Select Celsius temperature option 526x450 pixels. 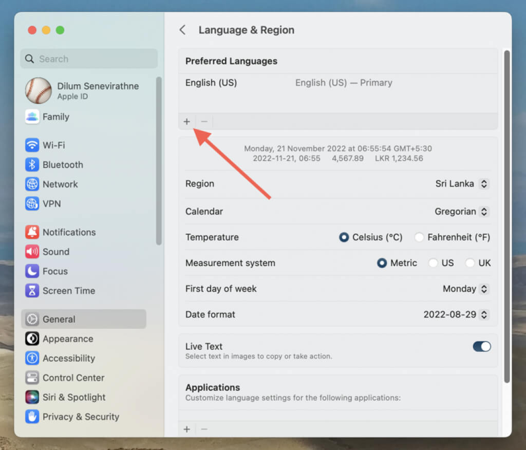tap(344, 237)
